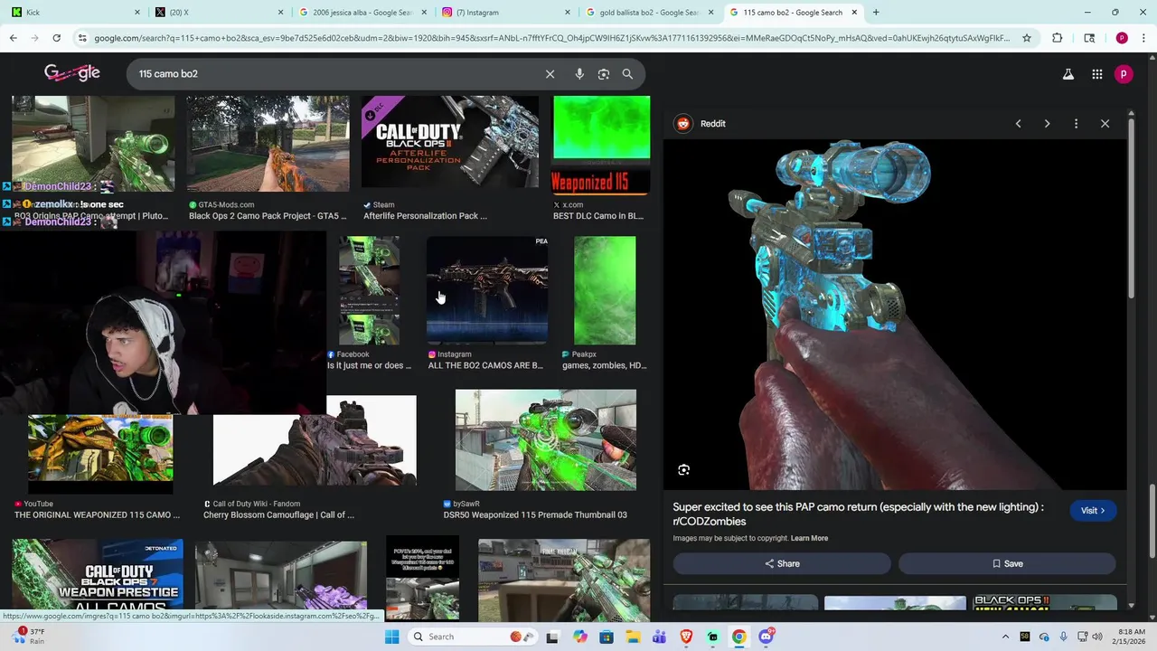Open the Windows Start menu
Viewport: 1157px width, 651px height.
click(391, 637)
